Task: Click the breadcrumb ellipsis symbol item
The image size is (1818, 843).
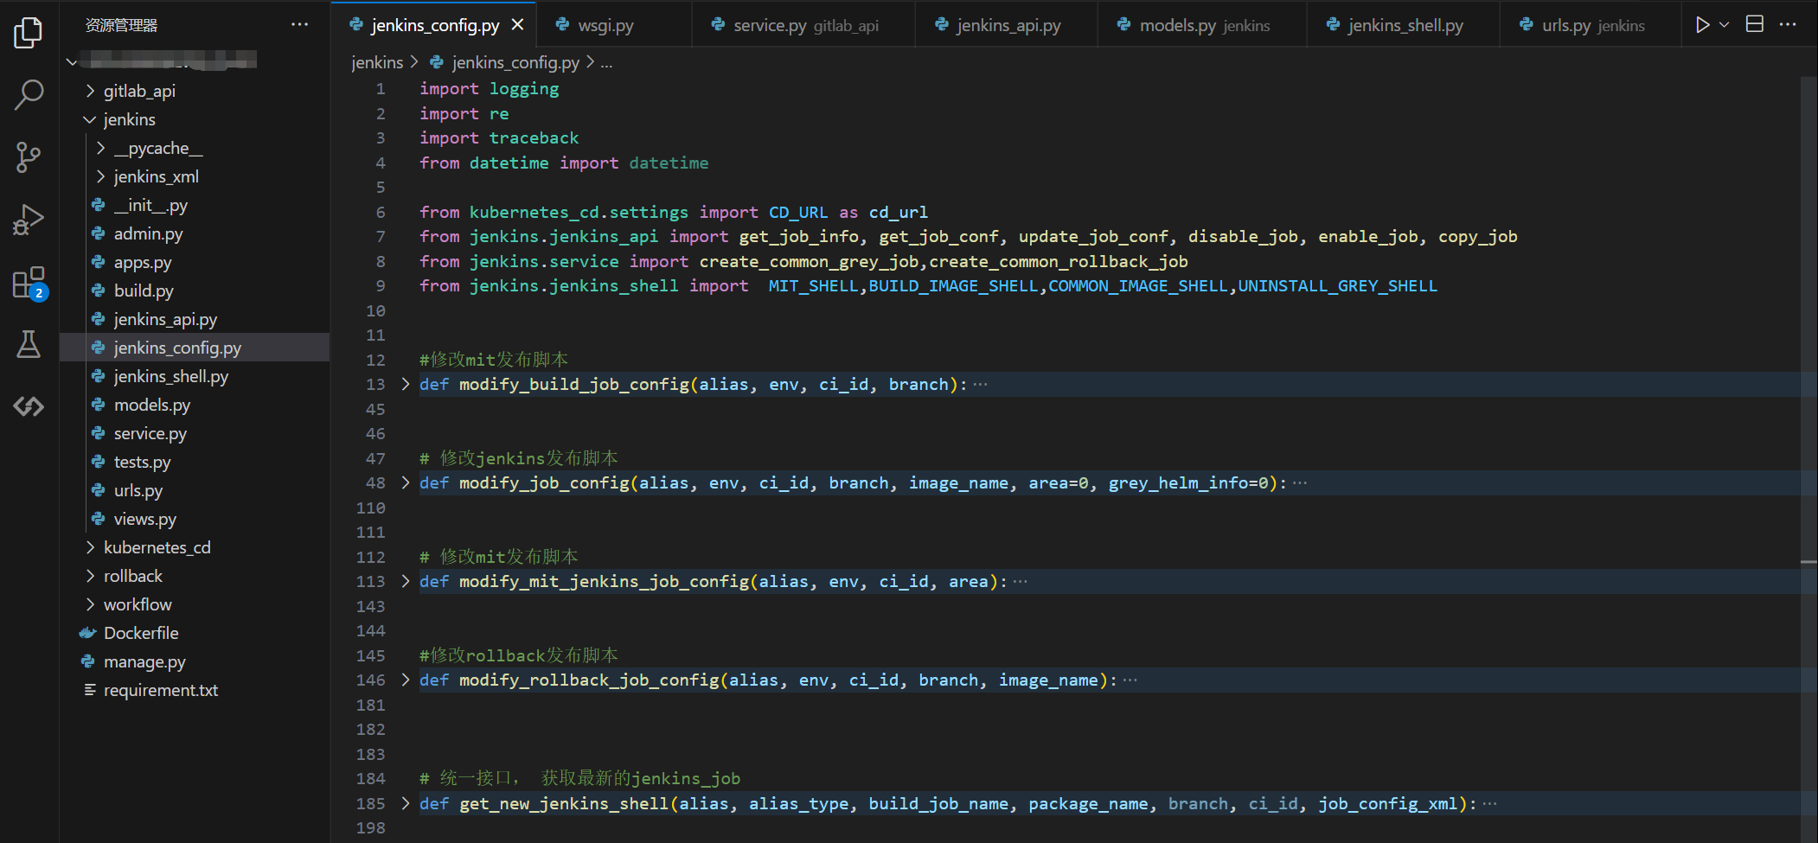Action: click(x=606, y=63)
